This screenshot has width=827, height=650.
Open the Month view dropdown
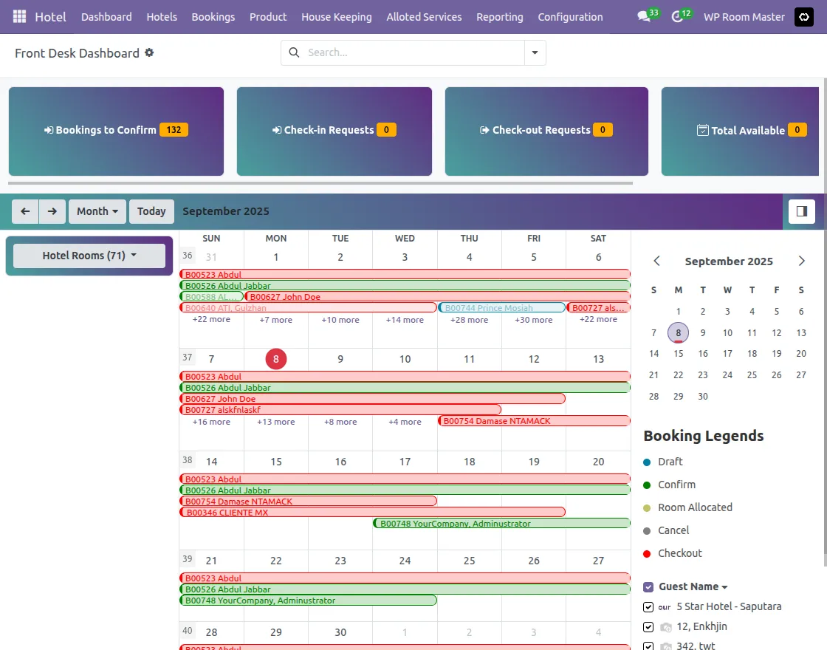(97, 211)
